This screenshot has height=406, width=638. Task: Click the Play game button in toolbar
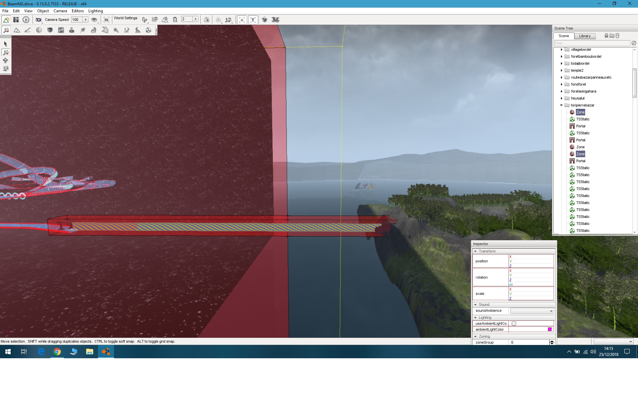click(26, 20)
